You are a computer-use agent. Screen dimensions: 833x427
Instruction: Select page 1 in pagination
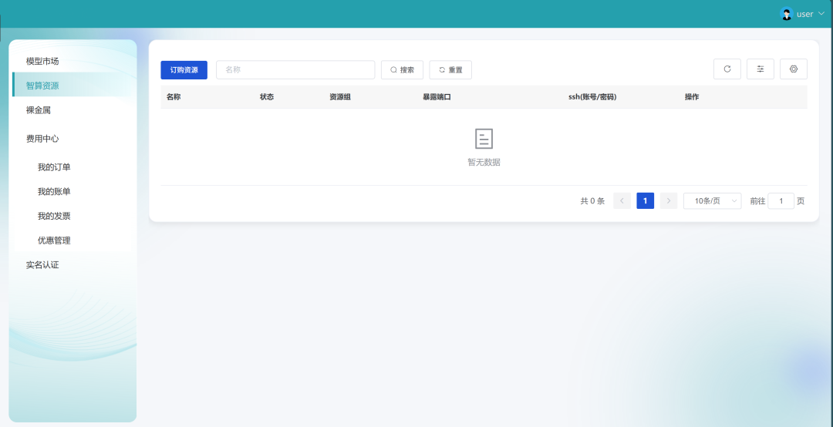tap(646, 200)
